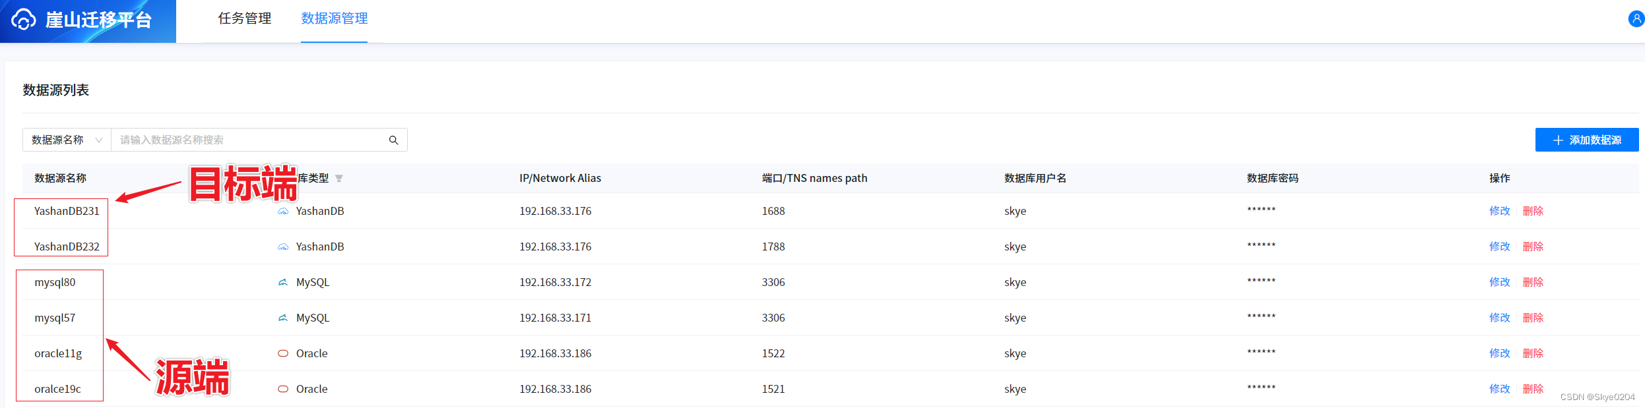This screenshot has height=408, width=1645.
Task: Click 修改 for mysql57
Action: 1499,318
